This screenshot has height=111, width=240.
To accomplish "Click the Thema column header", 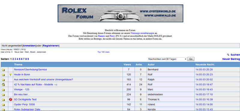I will 18,65.
